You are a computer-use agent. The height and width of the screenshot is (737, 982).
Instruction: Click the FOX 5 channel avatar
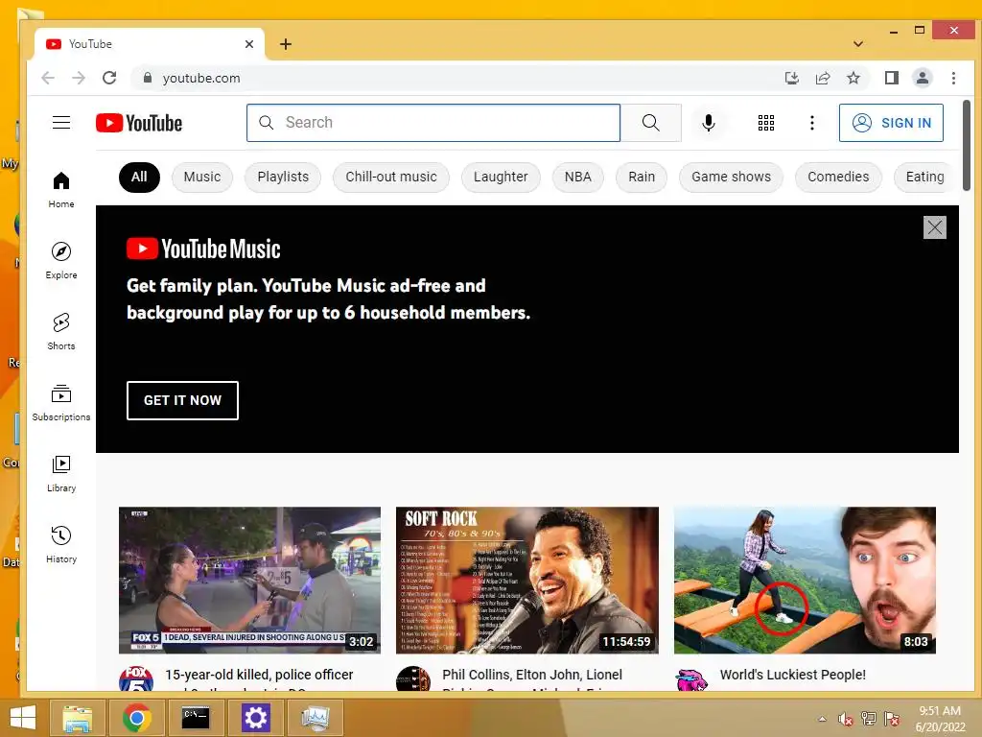click(136, 679)
